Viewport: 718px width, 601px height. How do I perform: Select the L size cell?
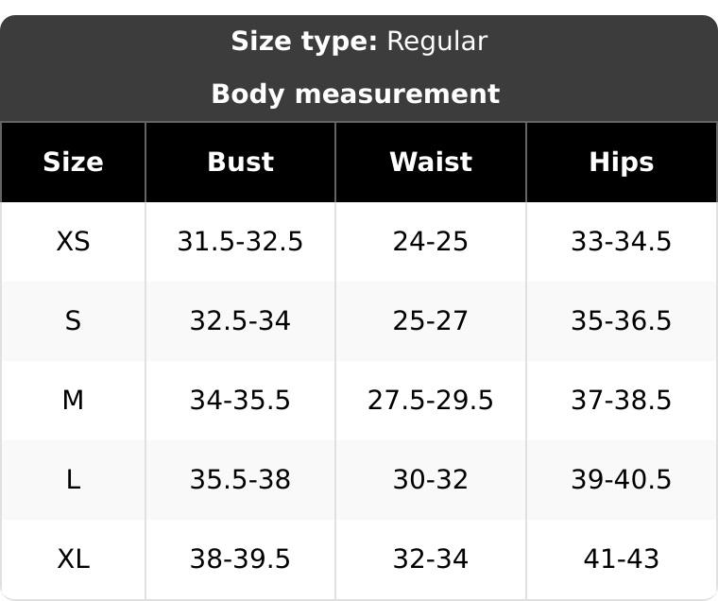coord(74,480)
